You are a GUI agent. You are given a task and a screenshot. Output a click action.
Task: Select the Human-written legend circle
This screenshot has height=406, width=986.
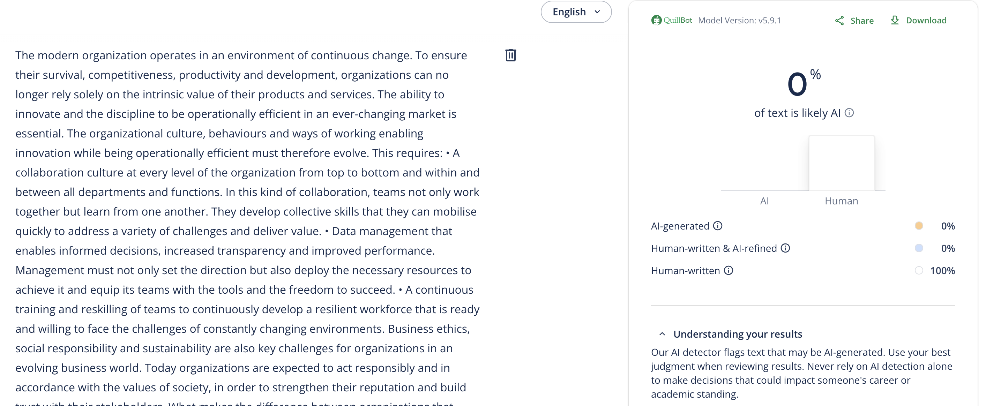pyautogui.click(x=919, y=271)
